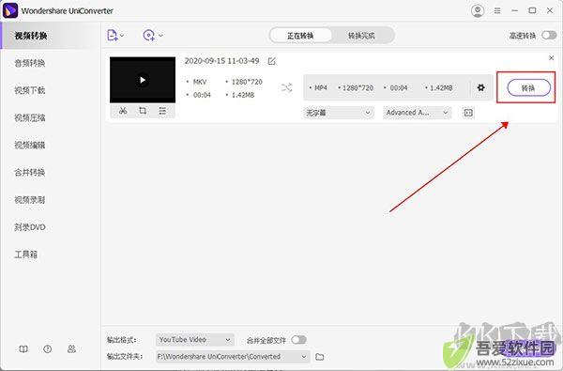Remove the file with the X icon
This screenshot has height=371, width=563.
point(552,58)
